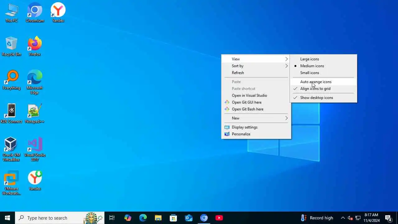
Task: Select the Chromium desktop shortcut
Action: [35, 13]
